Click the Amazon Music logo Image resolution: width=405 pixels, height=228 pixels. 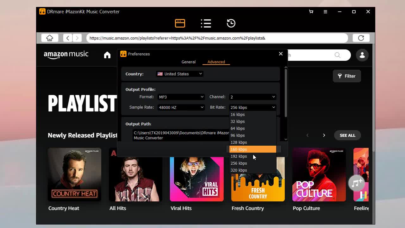point(66,55)
